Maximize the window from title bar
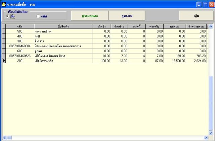Viewport: 215px width, 141px height. pos(205,5)
